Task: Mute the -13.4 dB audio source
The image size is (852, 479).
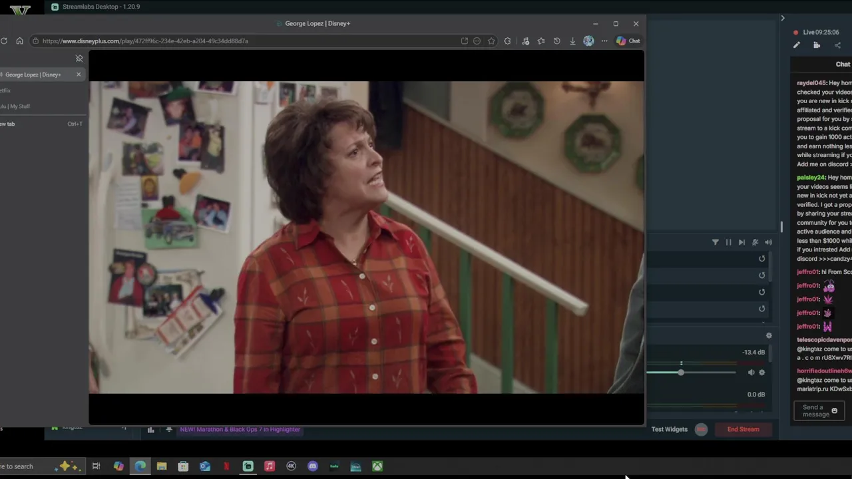Action: pos(751,373)
